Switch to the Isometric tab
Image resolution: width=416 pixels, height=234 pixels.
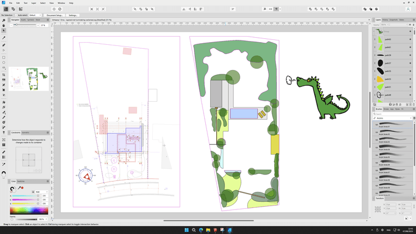pos(26,132)
